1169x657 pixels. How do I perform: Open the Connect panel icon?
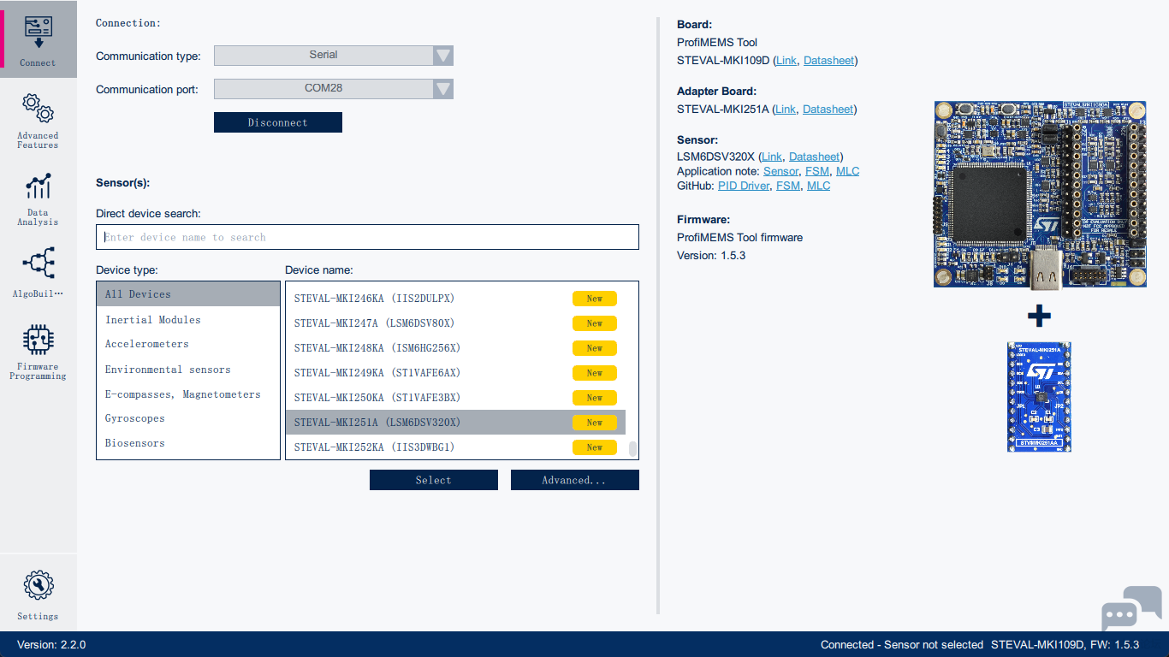pyautogui.click(x=38, y=33)
